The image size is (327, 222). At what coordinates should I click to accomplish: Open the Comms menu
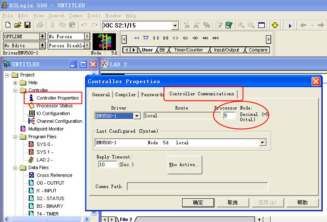point(76,15)
